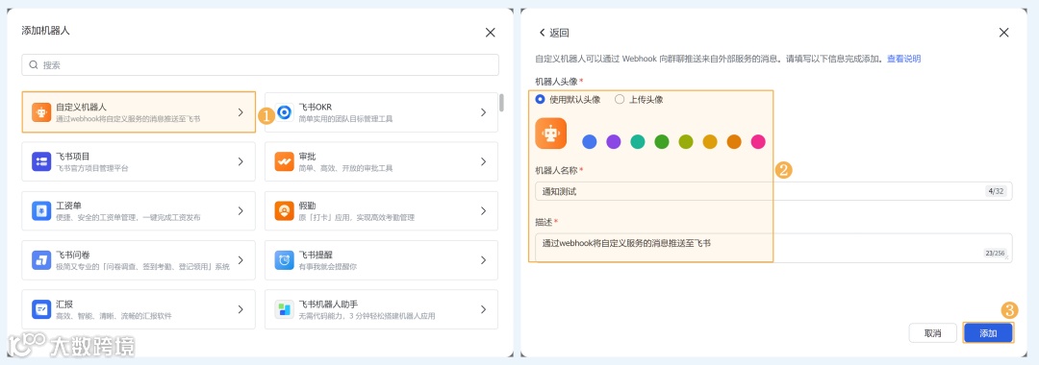Pick the pink avatar color

(758, 141)
